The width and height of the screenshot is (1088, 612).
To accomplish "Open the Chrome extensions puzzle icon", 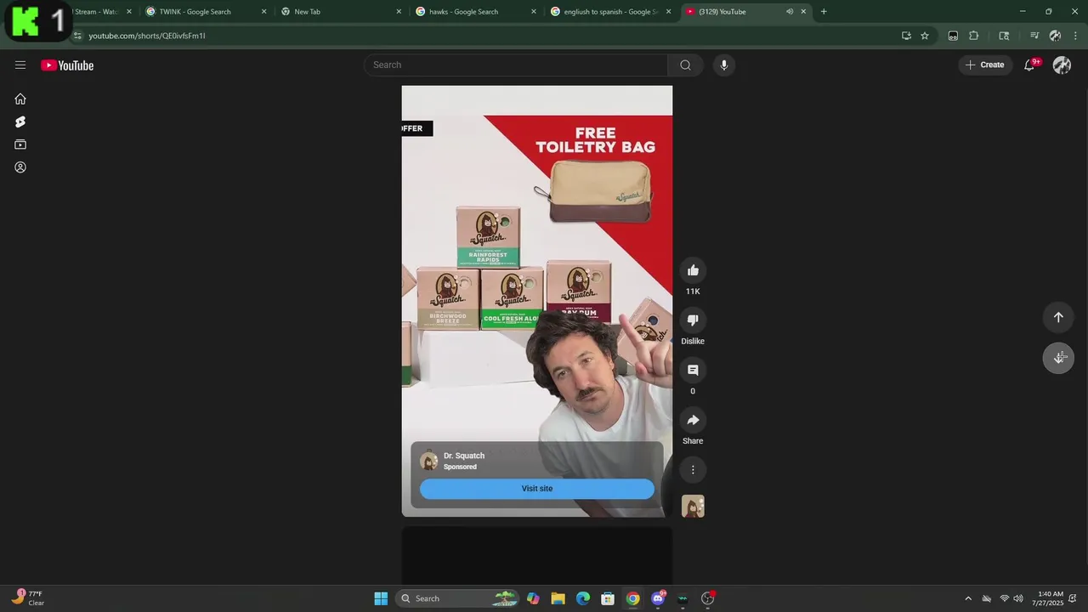I will (x=974, y=36).
